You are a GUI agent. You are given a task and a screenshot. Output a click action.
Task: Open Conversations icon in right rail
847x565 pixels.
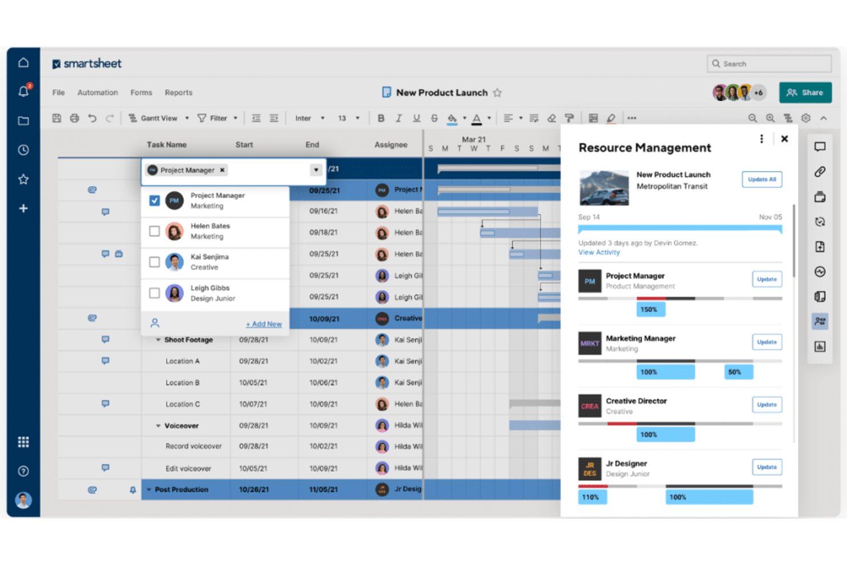point(820,147)
